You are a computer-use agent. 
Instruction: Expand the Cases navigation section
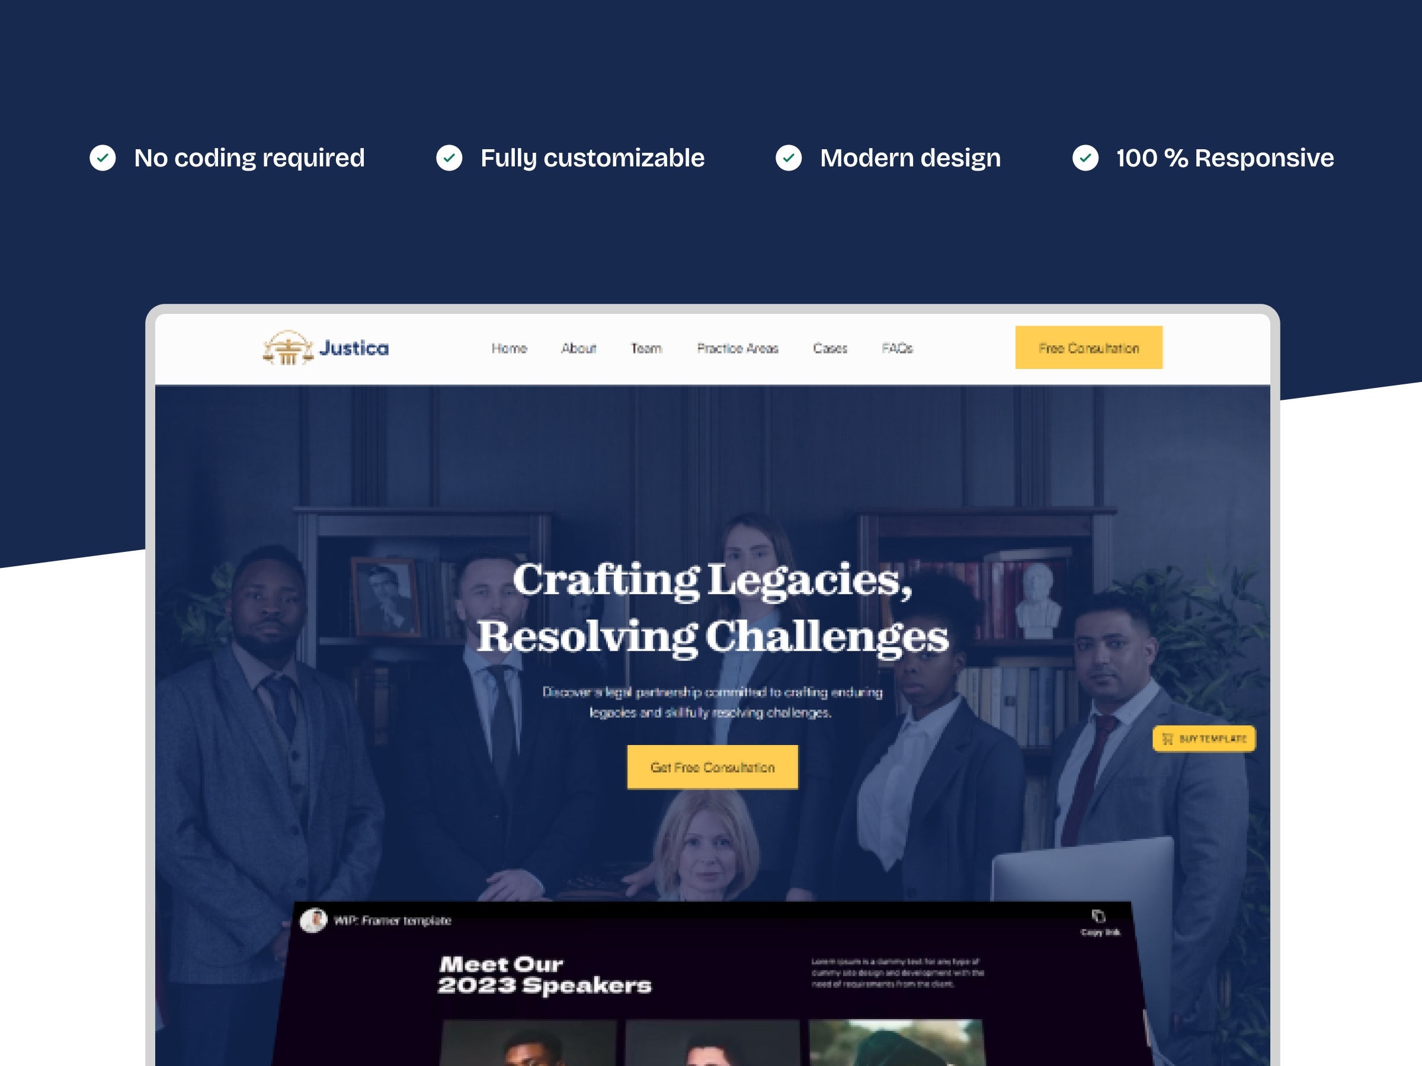tap(828, 347)
